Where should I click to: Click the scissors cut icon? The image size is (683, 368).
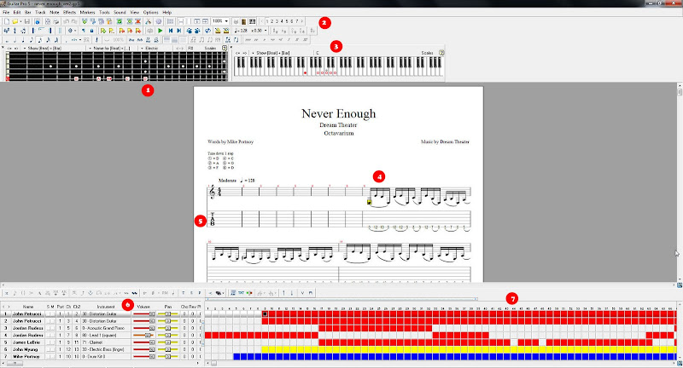(x=148, y=20)
